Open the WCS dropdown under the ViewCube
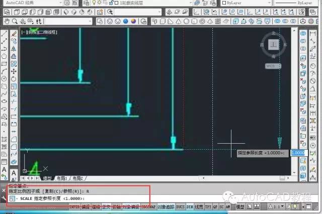 click(273, 66)
